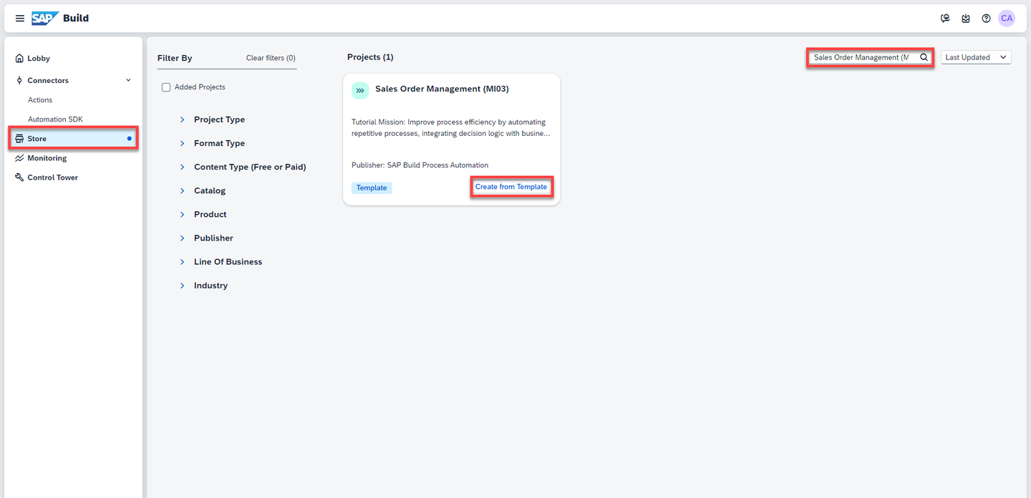Open the Last Updated sort dropdown
Image resolution: width=1031 pixels, height=498 pixels.
(x=976, y=57)
